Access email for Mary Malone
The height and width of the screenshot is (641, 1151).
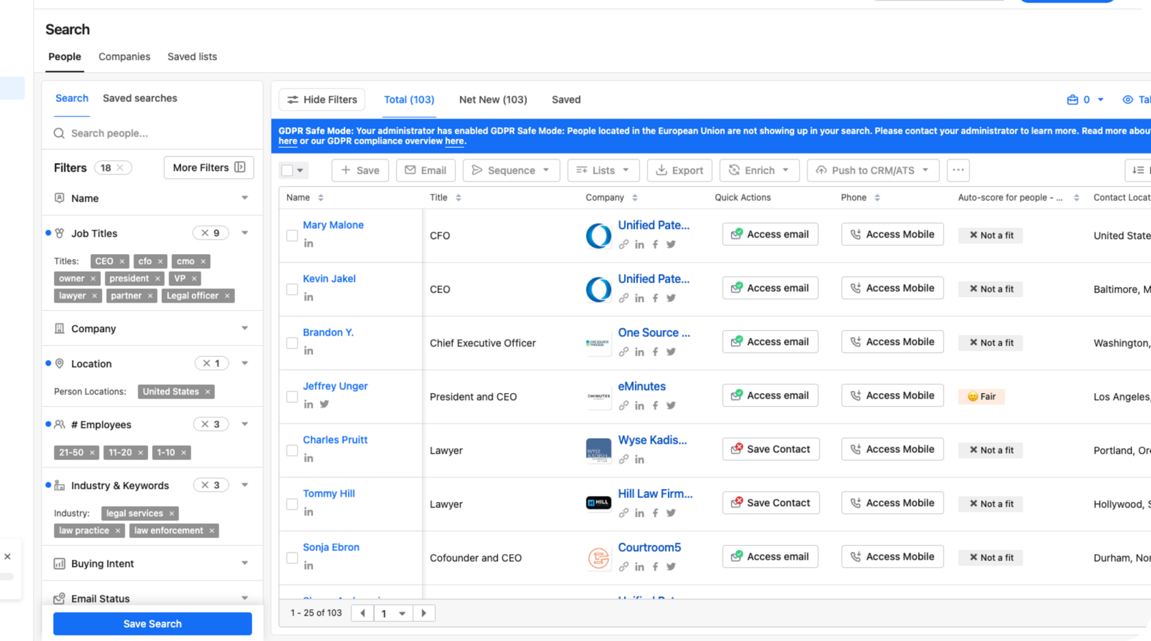pos(770,234)
